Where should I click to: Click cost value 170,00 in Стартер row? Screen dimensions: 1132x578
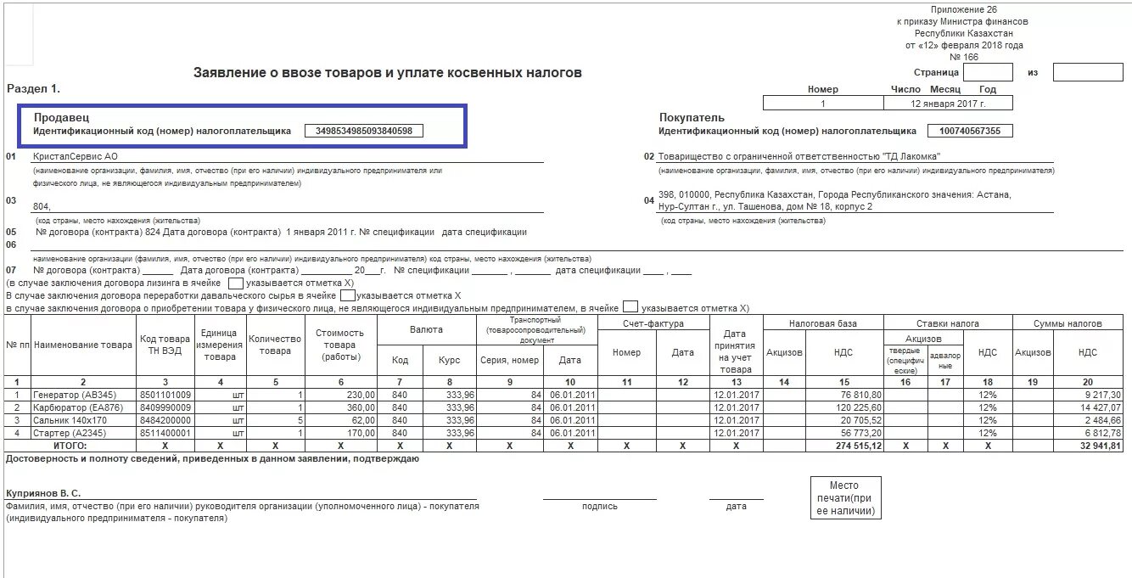(360, 433)
